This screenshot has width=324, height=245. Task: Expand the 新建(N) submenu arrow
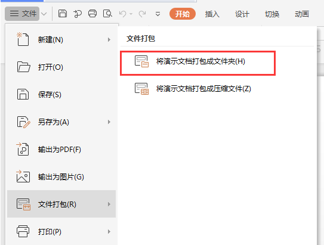click(x=109, y=39)
